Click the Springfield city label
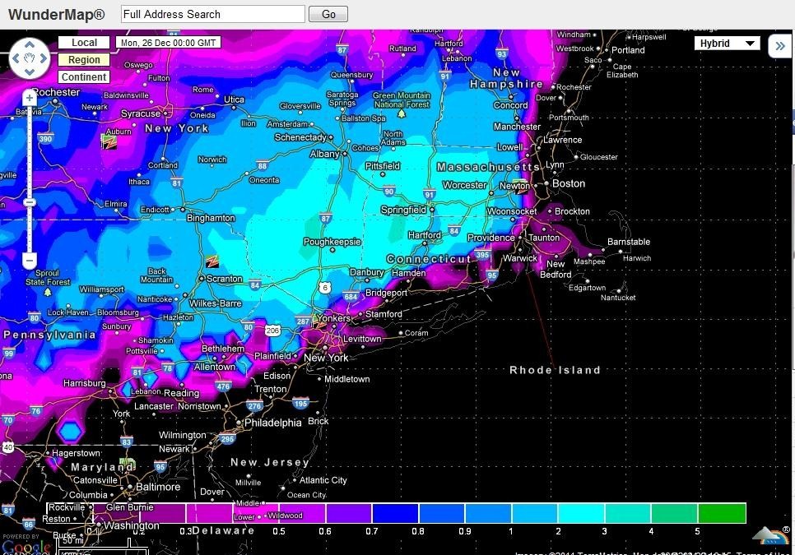 [x=403, y=210]
